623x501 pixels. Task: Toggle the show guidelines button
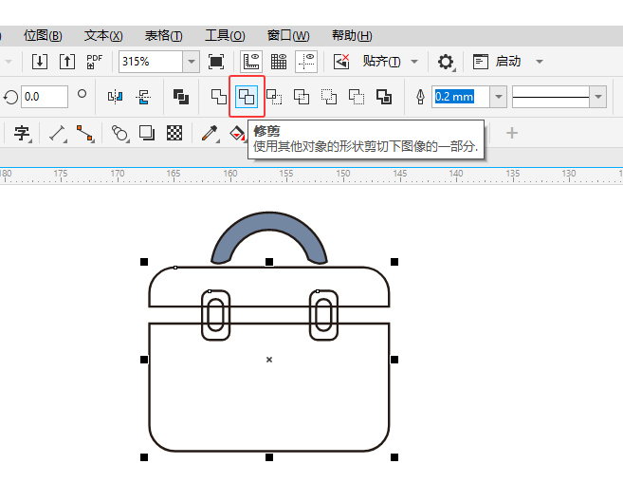pyautogui.click(x=306, y=62)
